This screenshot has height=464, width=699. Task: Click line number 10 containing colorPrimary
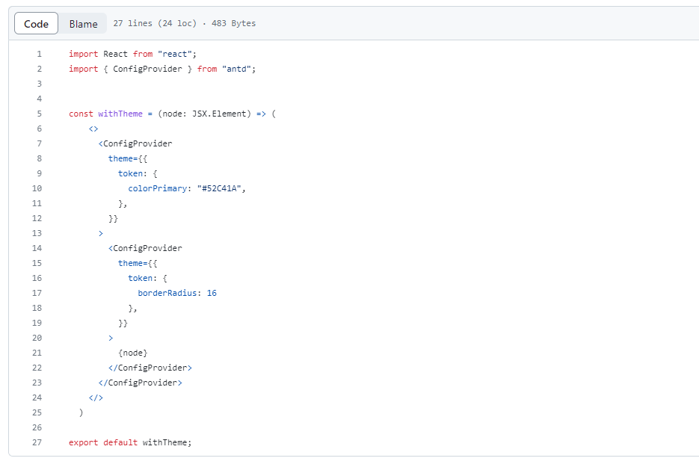[x=37, y=188]
